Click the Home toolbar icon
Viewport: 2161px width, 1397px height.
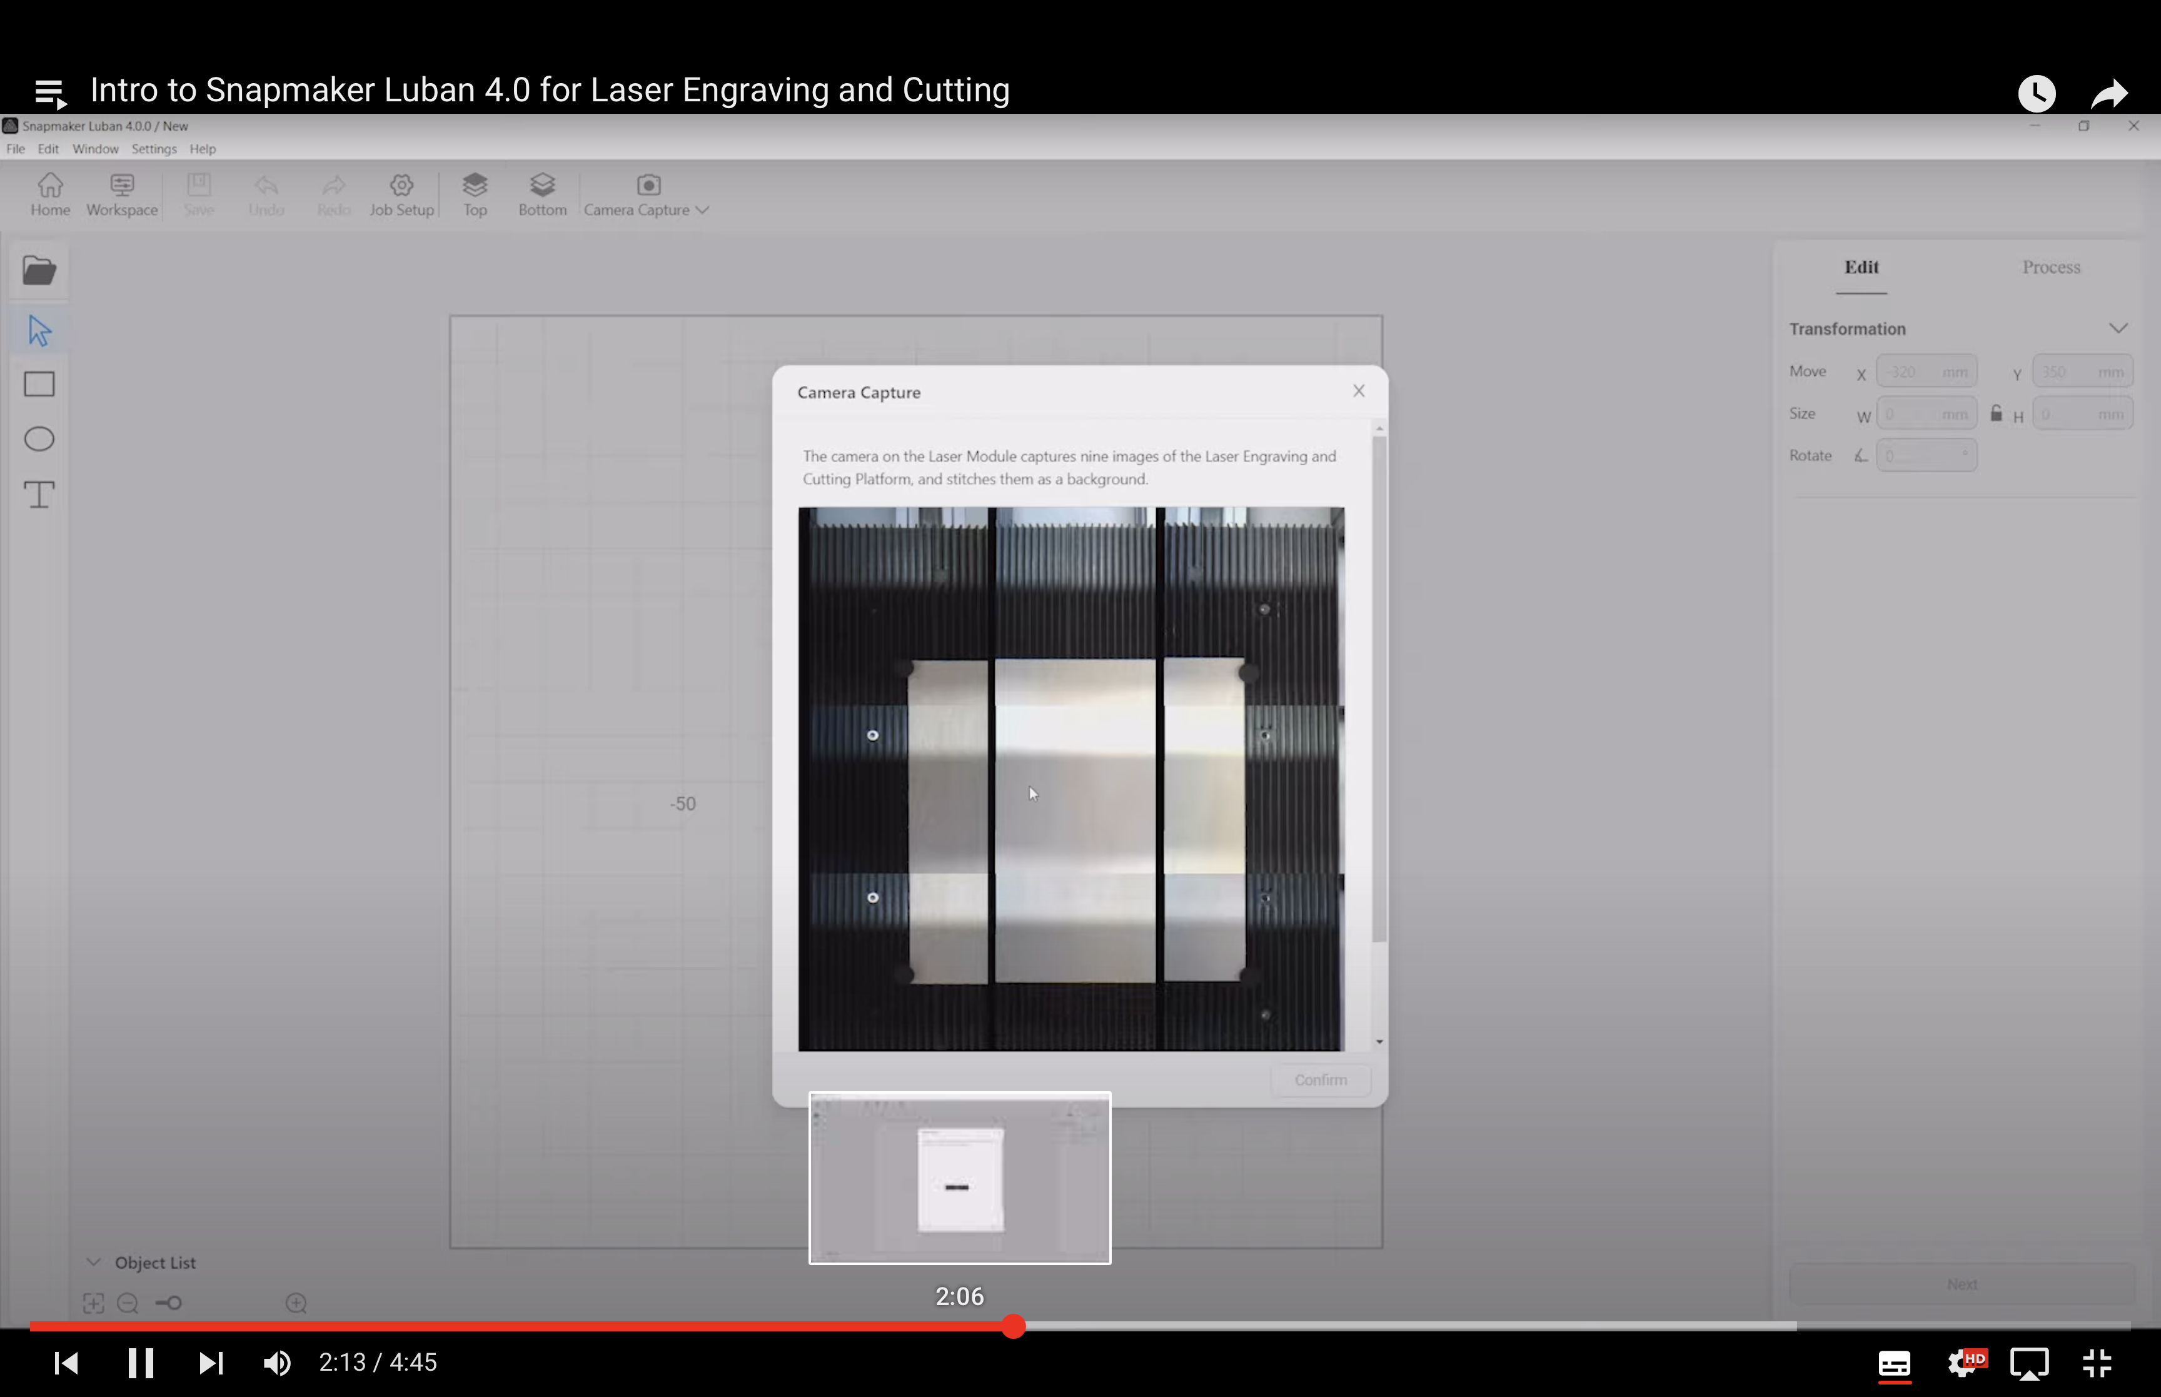click(50, 194)
